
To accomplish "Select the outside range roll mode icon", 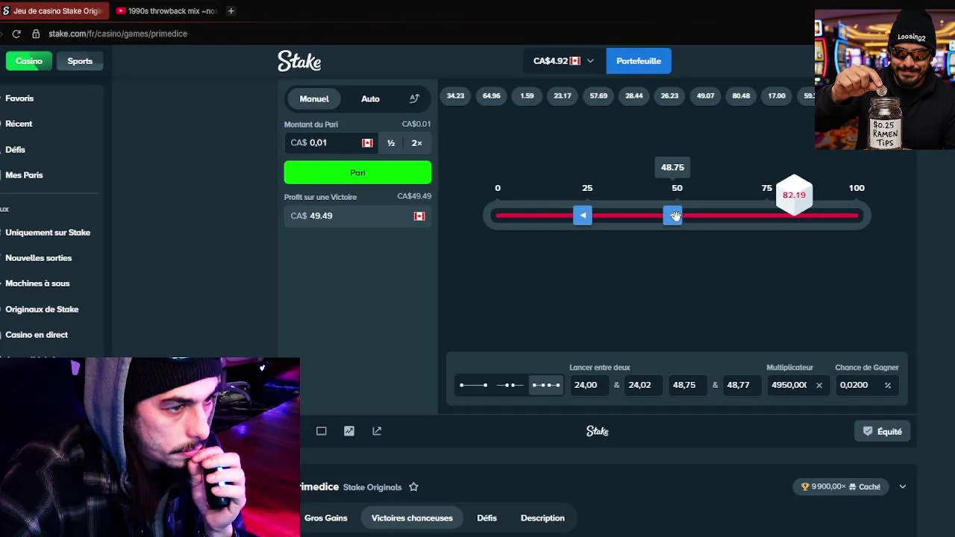I will click(x=510, y=385).
